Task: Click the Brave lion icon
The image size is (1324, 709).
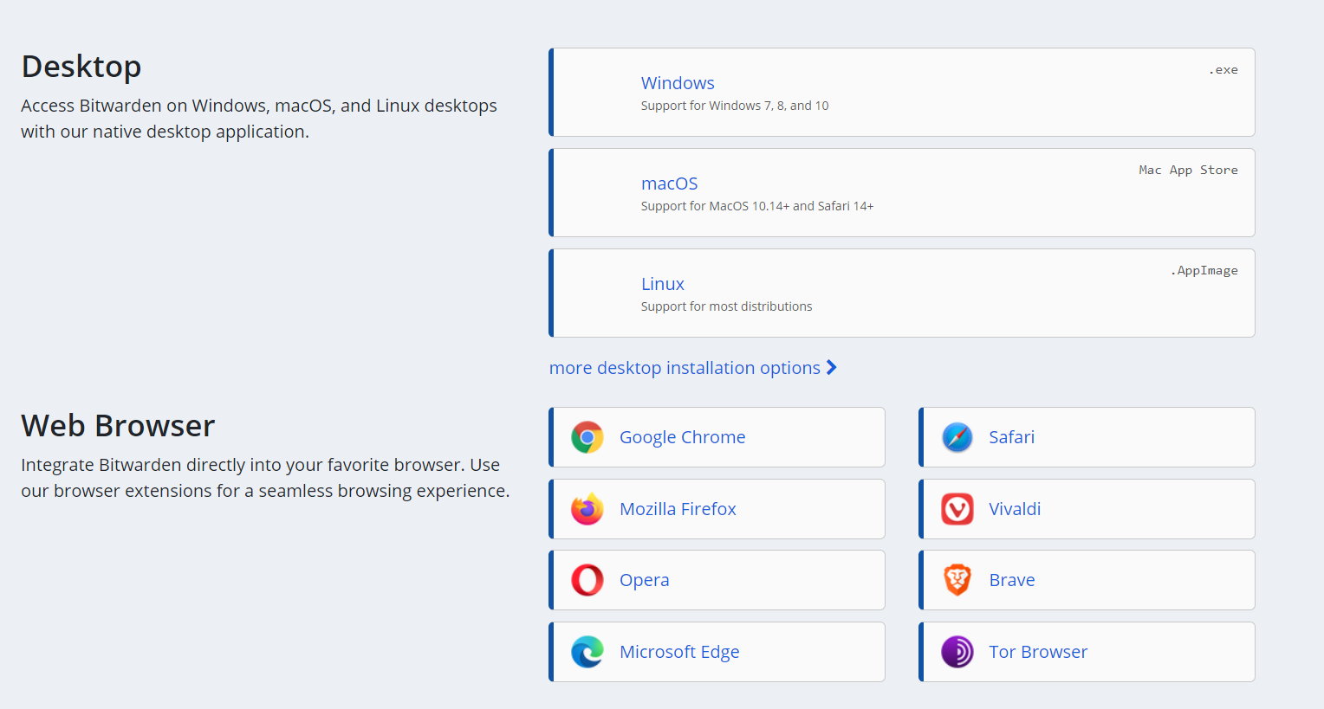Action: (957, 580)
